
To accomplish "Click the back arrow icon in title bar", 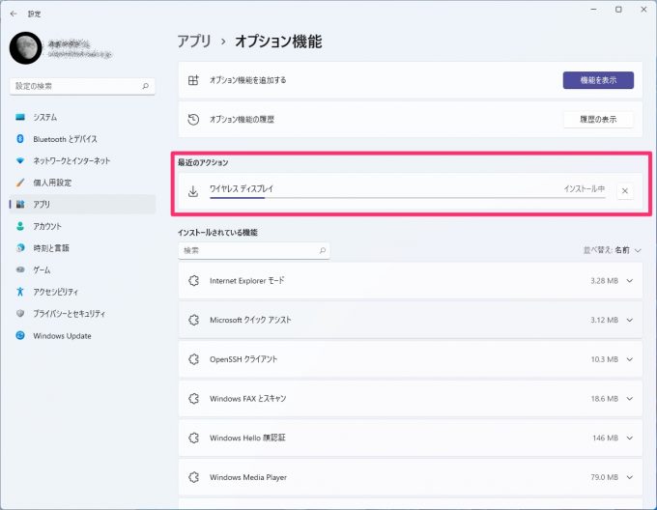I will pyautogui.click(x=14, y=14).
